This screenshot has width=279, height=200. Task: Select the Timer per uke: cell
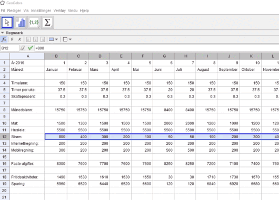click(27, 90)
